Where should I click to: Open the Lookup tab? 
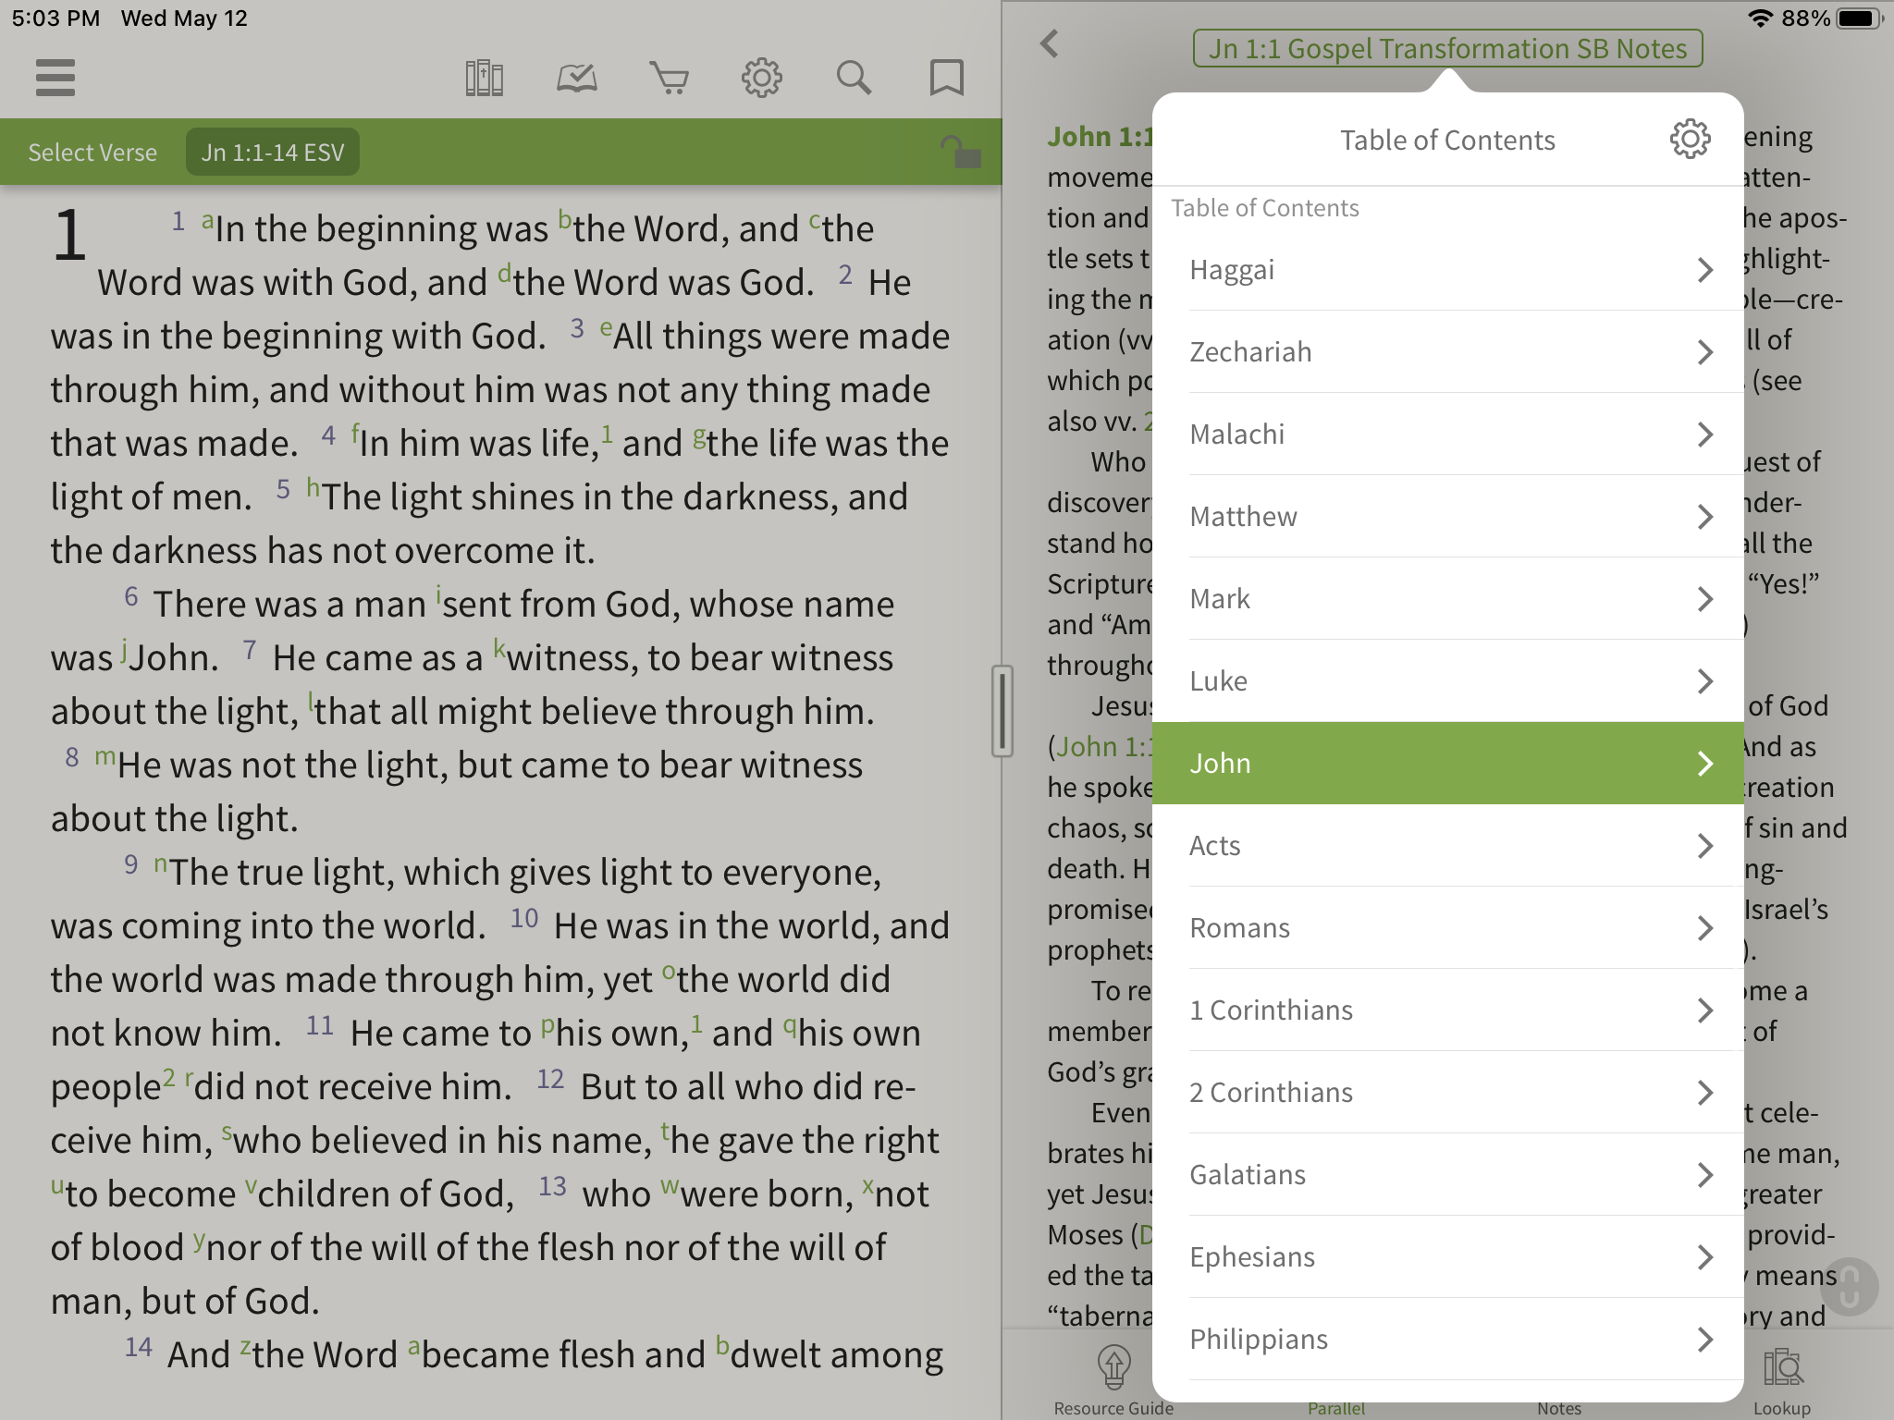tap(1782, 1382)
